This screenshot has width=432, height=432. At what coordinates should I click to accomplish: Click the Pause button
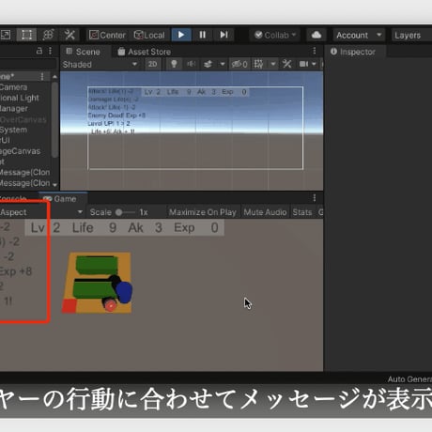coord(203,35)
